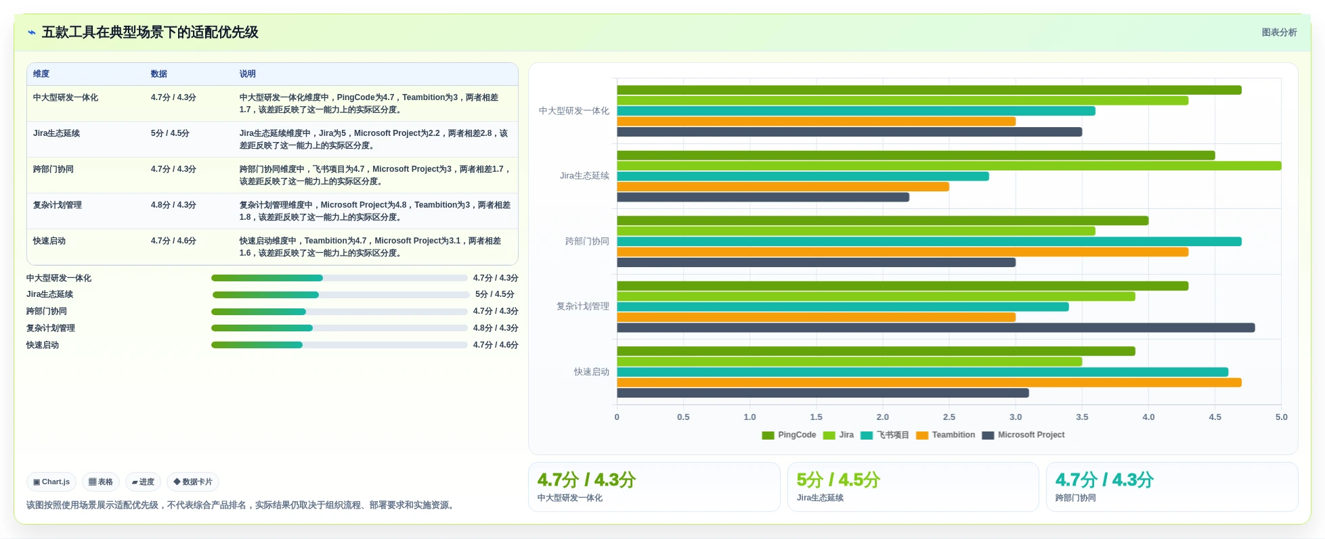Screen dimensions: 1325x539
Task: Click the title 五款工具在典型场景下的适配优先级
Action: [x=150, y=32]
